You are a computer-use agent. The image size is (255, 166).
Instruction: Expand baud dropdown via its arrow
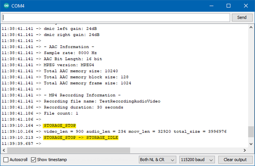pyautogui.click(x=211, y=160)
